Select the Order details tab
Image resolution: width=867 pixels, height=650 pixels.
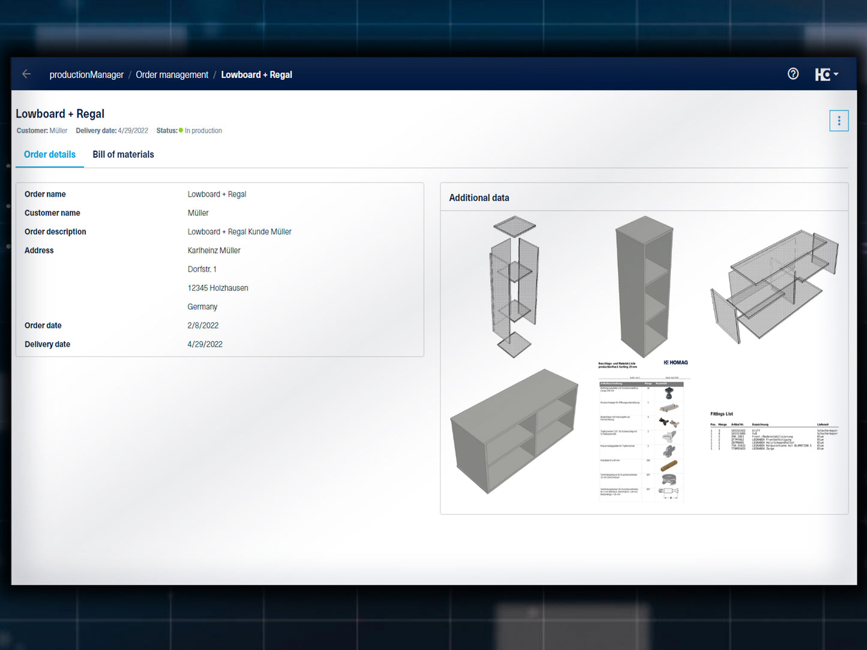pyautogui.click(x=50, y=155)
